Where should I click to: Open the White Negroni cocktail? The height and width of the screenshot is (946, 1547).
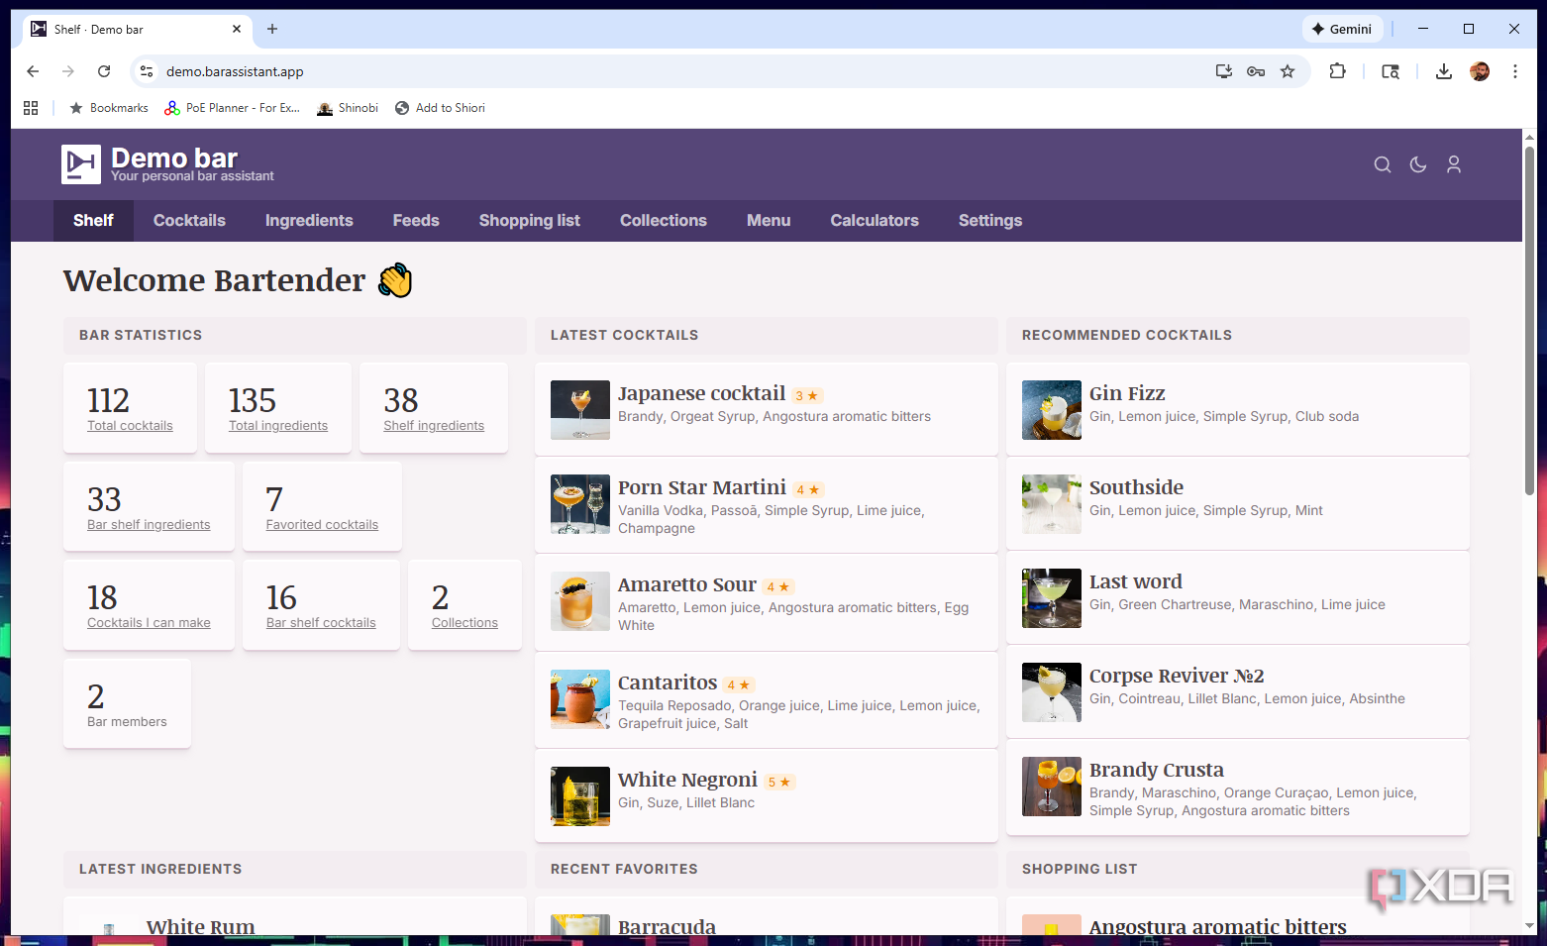click(x=687, y=780)
